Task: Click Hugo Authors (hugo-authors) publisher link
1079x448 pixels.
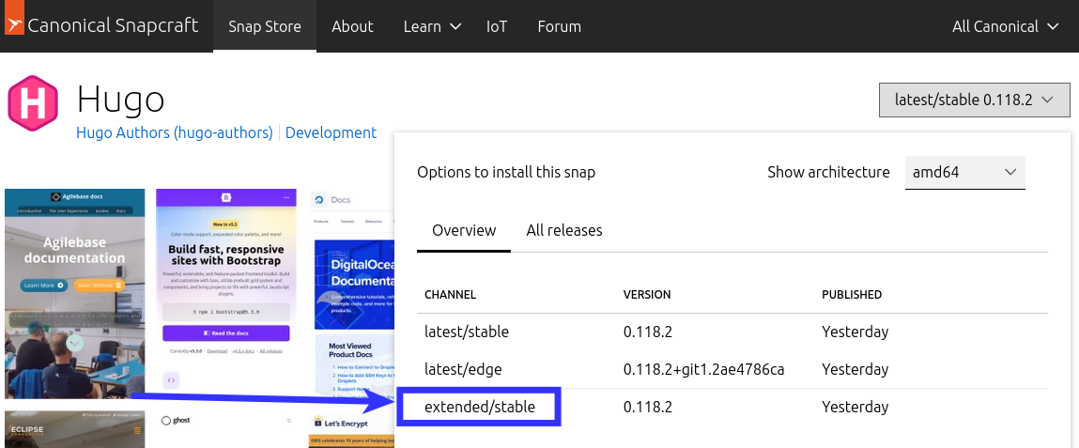Action: 175,132
